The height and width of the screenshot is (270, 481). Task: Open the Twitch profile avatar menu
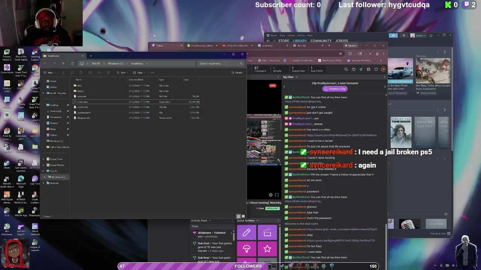383,69
